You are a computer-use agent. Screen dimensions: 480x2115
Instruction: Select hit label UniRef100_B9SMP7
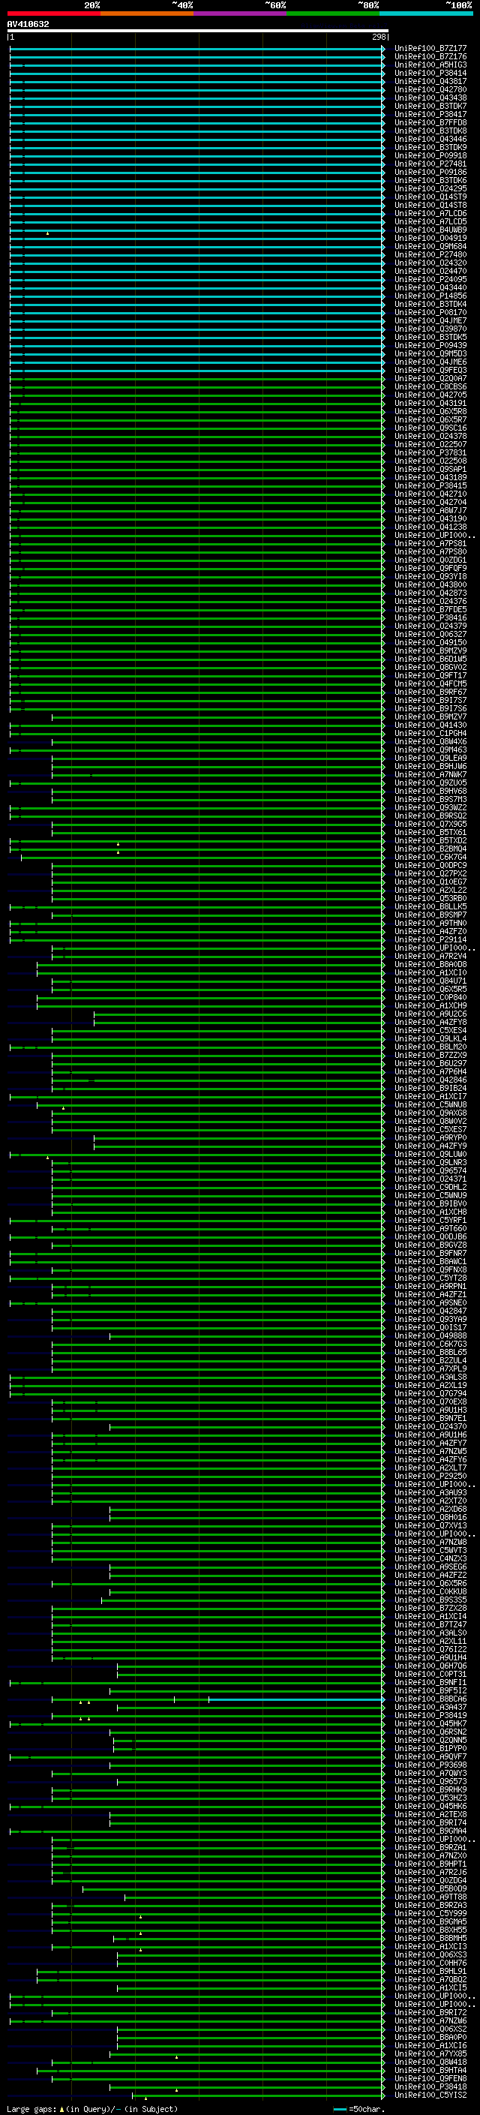430,915
